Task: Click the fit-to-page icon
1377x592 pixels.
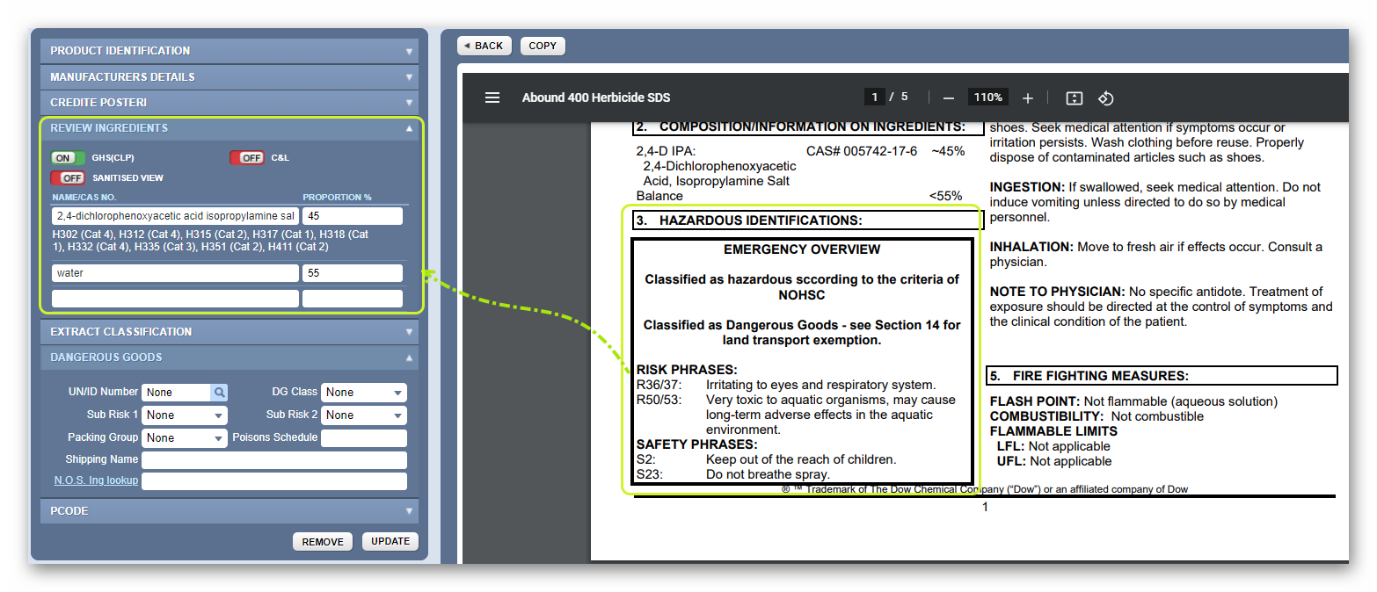Action: tap(1074, 97)
